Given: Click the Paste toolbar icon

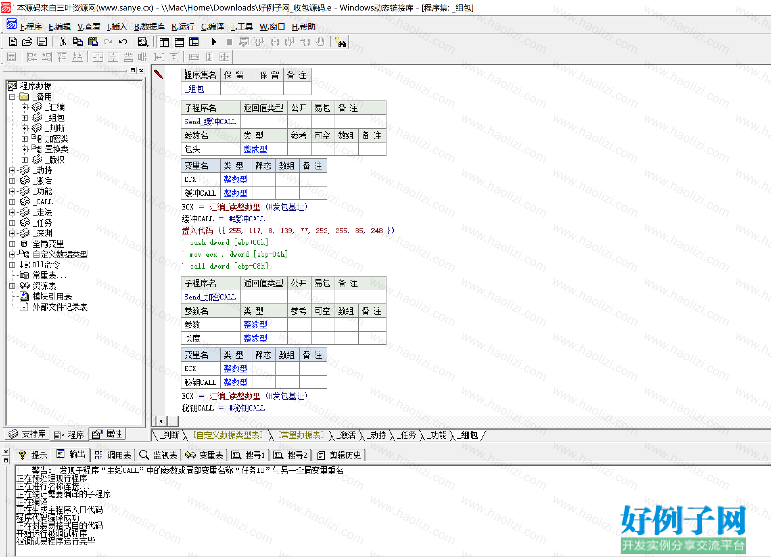Looking at the screenshot, I should coord(93,42).
